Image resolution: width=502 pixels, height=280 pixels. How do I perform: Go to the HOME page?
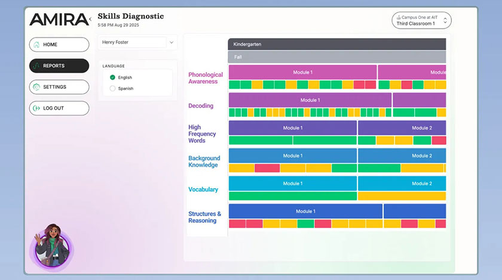pos(59,44)
